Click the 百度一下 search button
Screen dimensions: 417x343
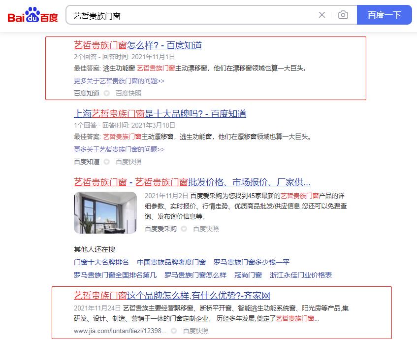click(x=385, y=15)
